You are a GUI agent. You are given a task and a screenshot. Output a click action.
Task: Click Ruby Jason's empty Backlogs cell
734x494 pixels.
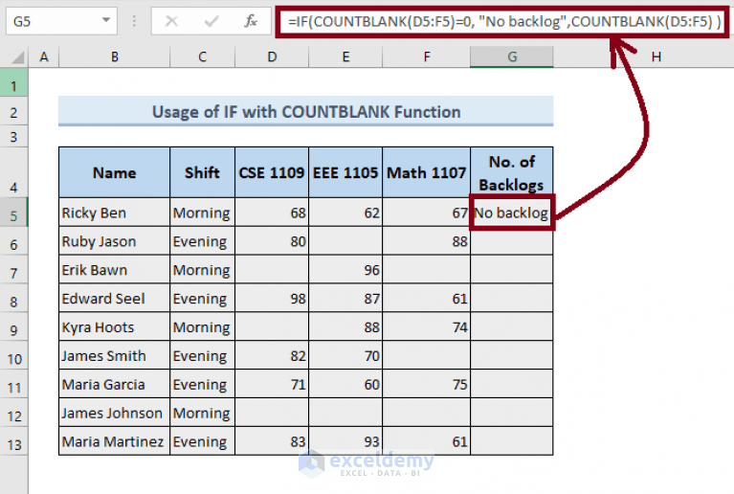[512, 241]
